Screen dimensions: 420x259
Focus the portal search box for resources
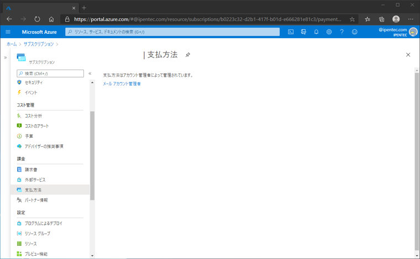pyautogui.click(x=172, y=32)
